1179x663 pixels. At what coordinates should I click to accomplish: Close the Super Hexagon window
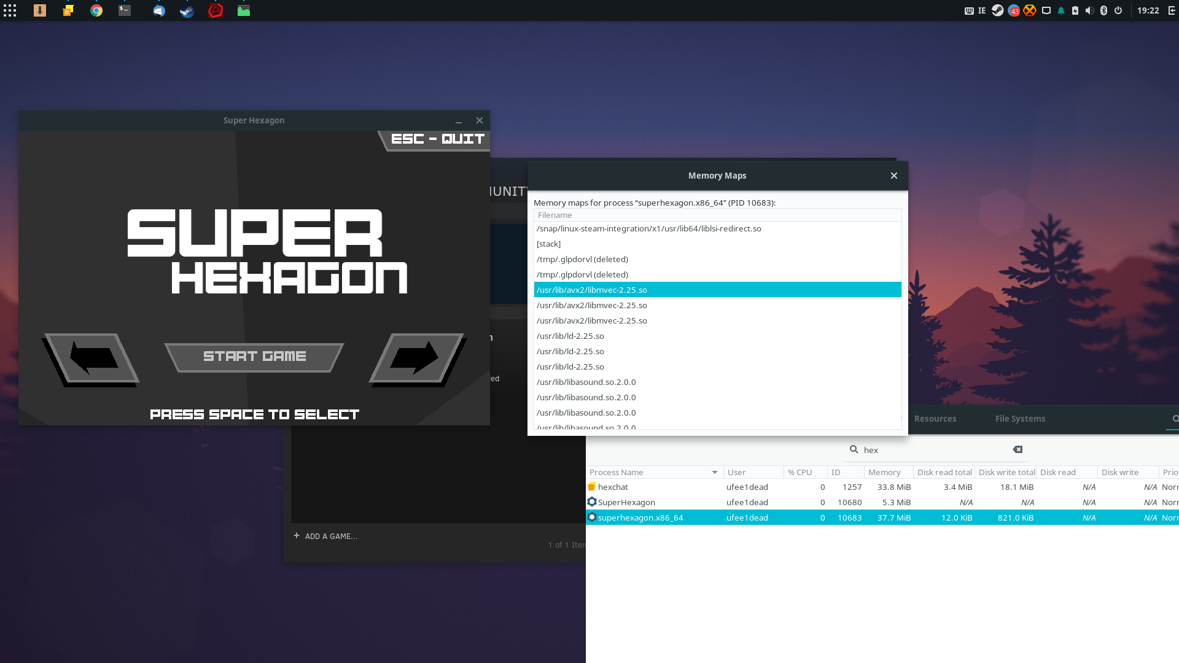click(x=480, y=120)
